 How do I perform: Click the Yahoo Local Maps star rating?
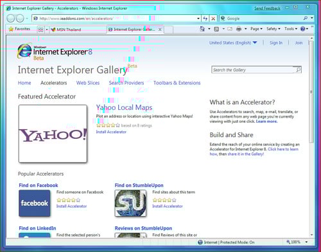(108, 125)
